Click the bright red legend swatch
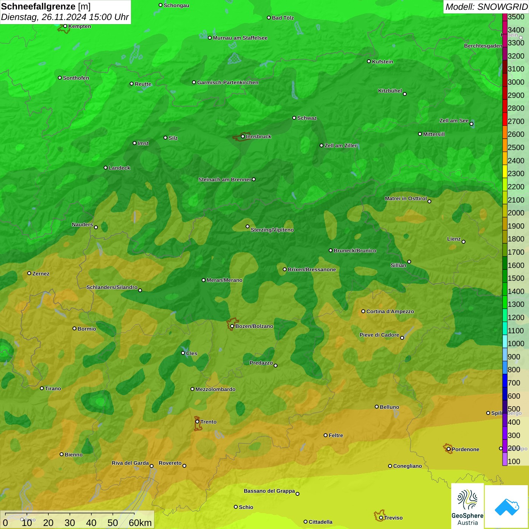529x529 pixels. click(505, 119)
